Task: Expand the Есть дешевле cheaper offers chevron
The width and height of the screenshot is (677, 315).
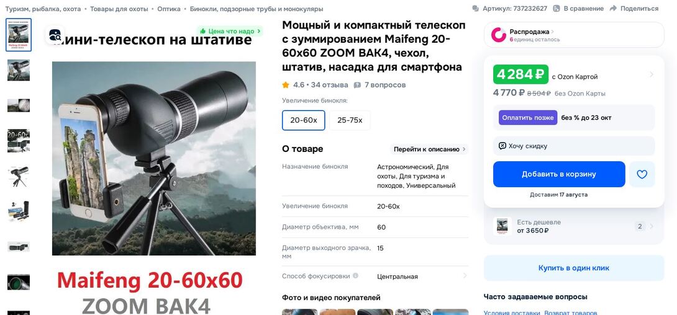Action: click(651, 227)
